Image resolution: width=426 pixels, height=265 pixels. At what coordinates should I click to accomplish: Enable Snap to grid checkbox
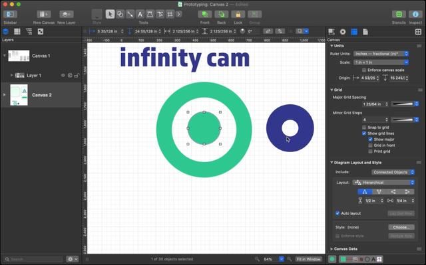click(x=364, y=128)
